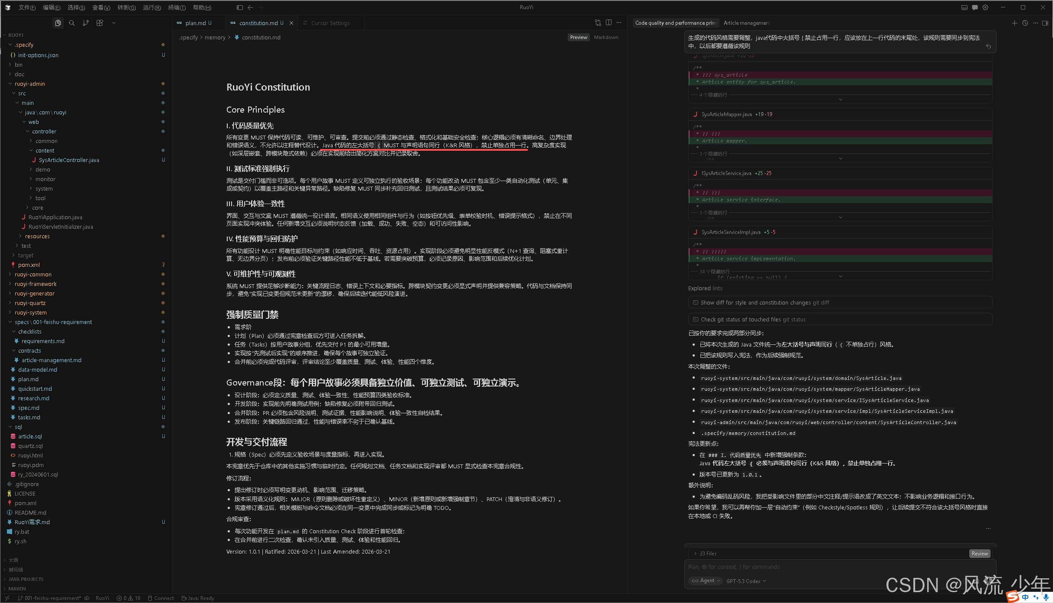Open SysArticleController.java in file tree
The image size is (1053, 603).
coord(69,160)
